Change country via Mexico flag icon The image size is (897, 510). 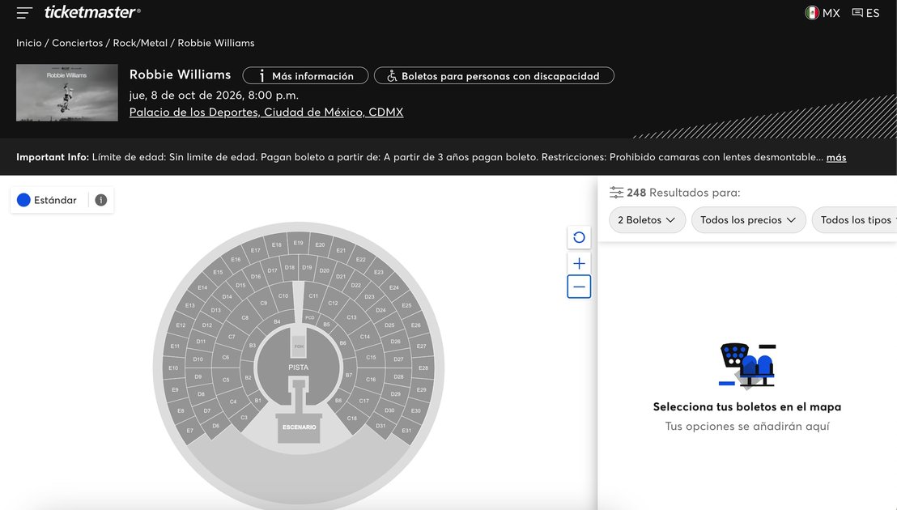(x=812, y=13)
